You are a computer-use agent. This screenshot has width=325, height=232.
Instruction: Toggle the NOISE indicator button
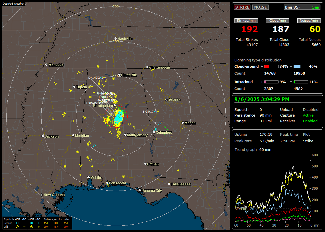point(260,7)
